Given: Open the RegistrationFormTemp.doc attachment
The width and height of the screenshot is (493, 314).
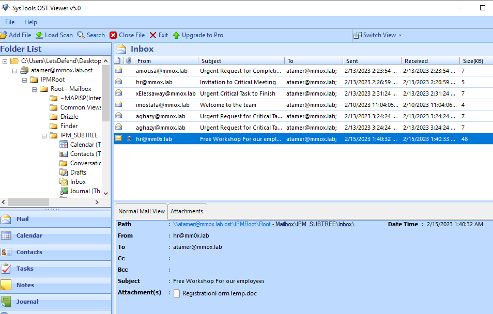Looking at the screenshot, I should pyautogui.click(x=219, y=293).
